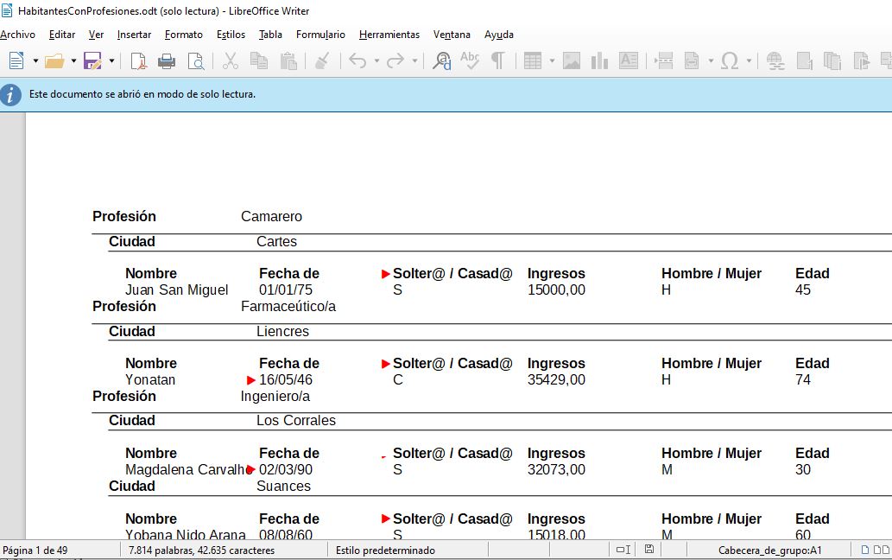Click the Export as PDF icon
Image resolution: width=892 pixels, height=560 pixels.
point(139,60)
